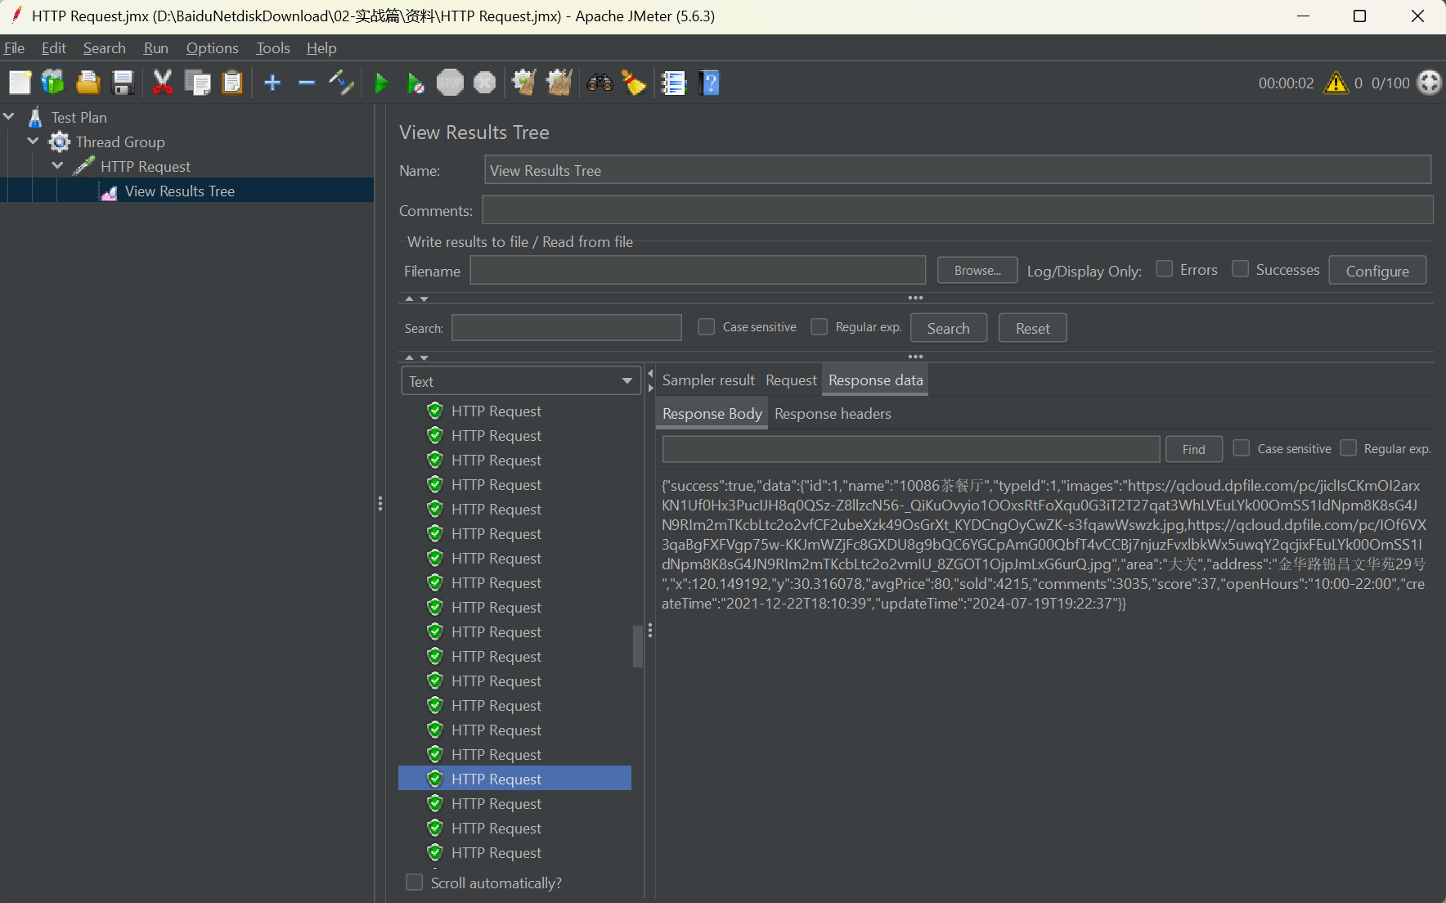This screenshot has height=903, width=1446.
Task: Open the Function Helper dialog icon
Action: coord(674,83)
